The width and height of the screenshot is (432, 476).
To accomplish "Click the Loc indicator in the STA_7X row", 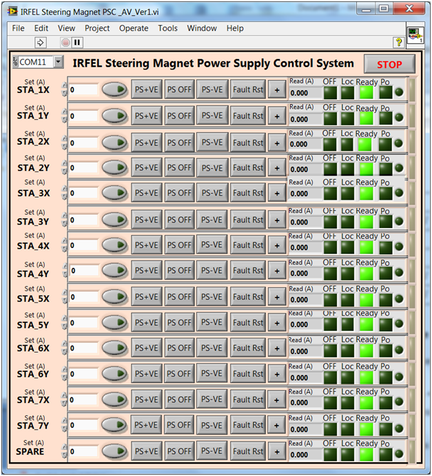I will [x=347, y=403].
